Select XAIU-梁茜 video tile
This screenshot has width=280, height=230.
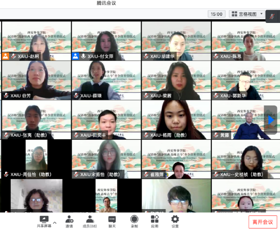(176, 80)
